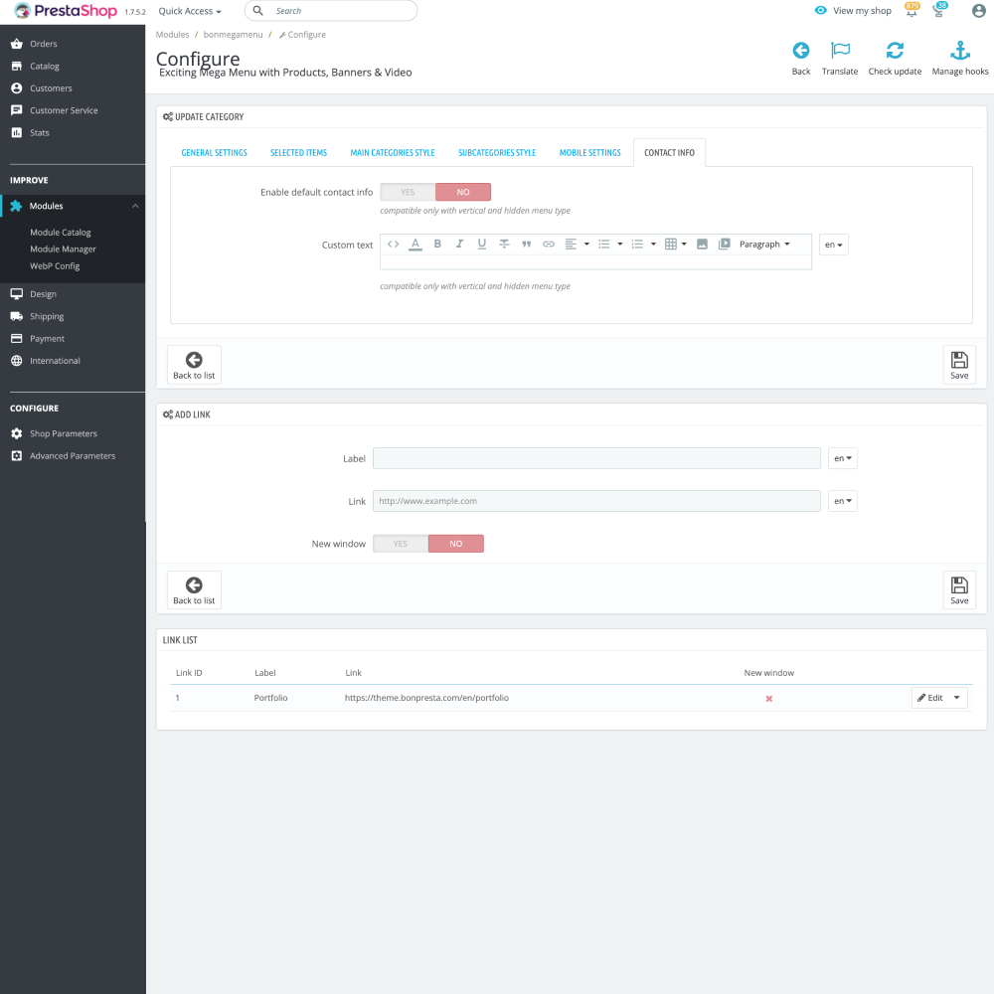Open the text color picker in the editor
Viewport: 994px width, 994px height.
[x=415, y=244]
